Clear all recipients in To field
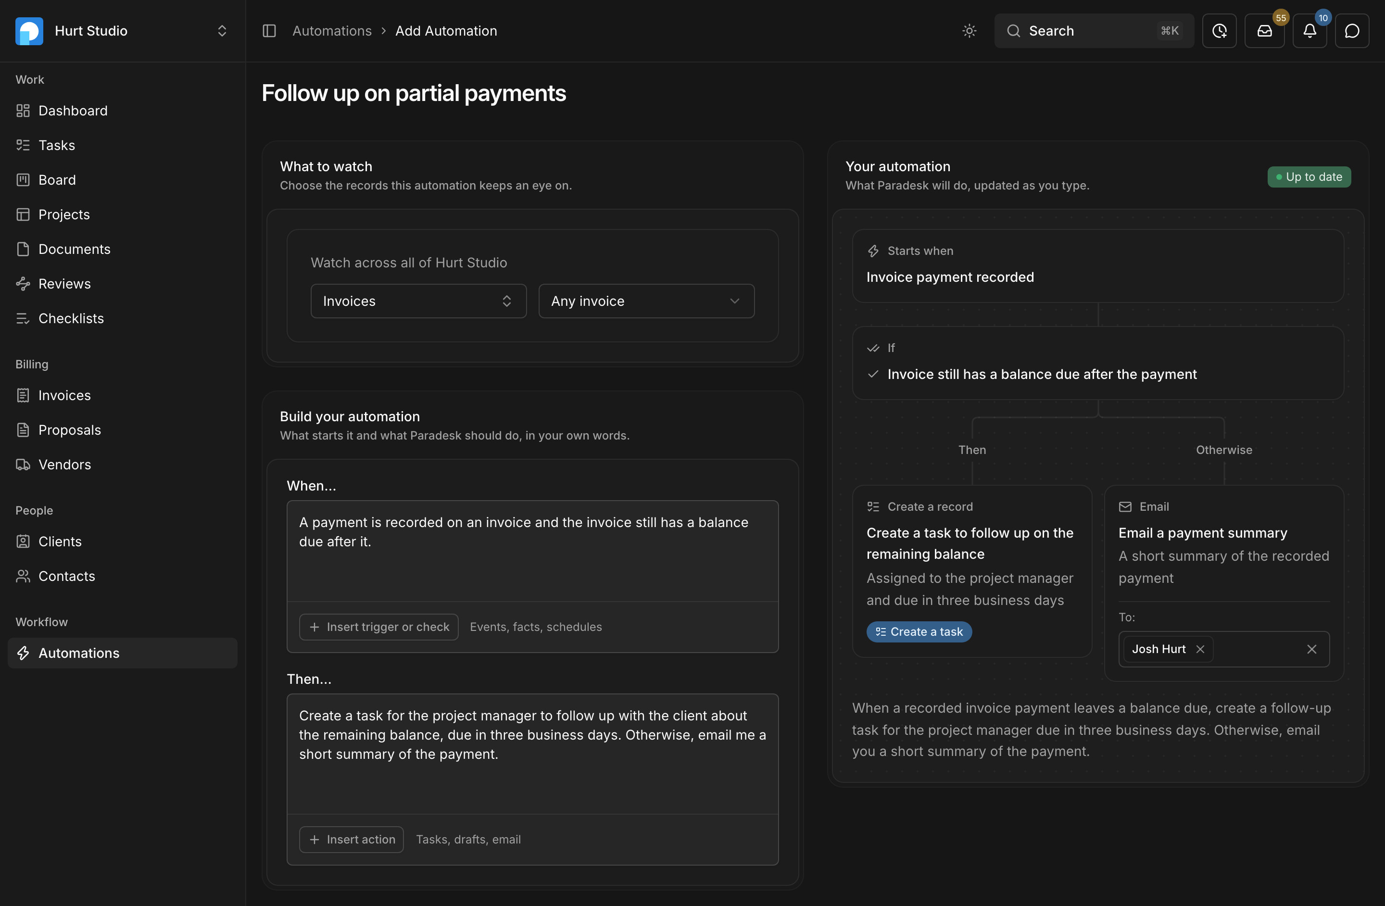The width and height of the screenshot is (1385, 906). click(1312, 649)
